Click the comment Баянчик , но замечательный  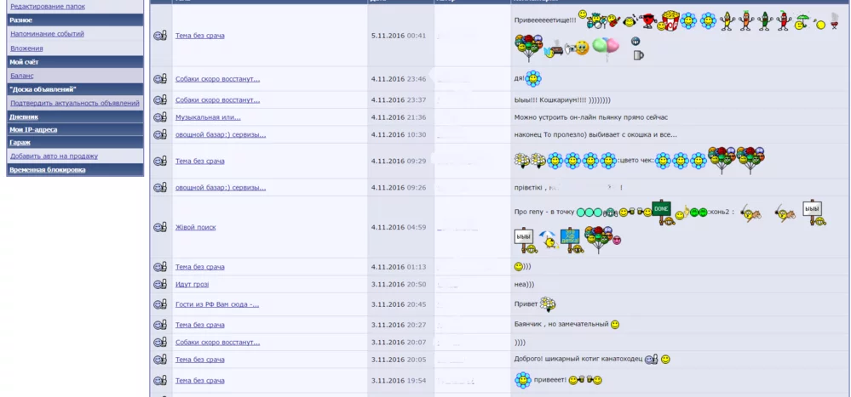tap(561, 325)
